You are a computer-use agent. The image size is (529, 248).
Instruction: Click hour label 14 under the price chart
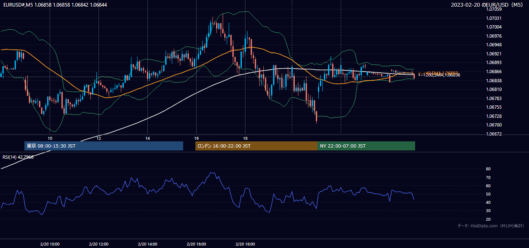tap(147, 138)
